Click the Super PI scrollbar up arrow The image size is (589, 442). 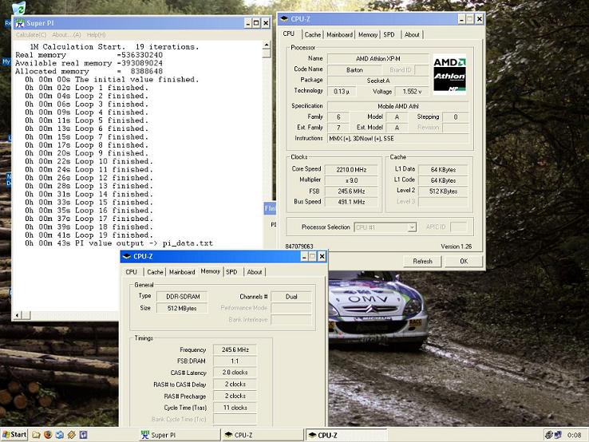coord(268,45)
